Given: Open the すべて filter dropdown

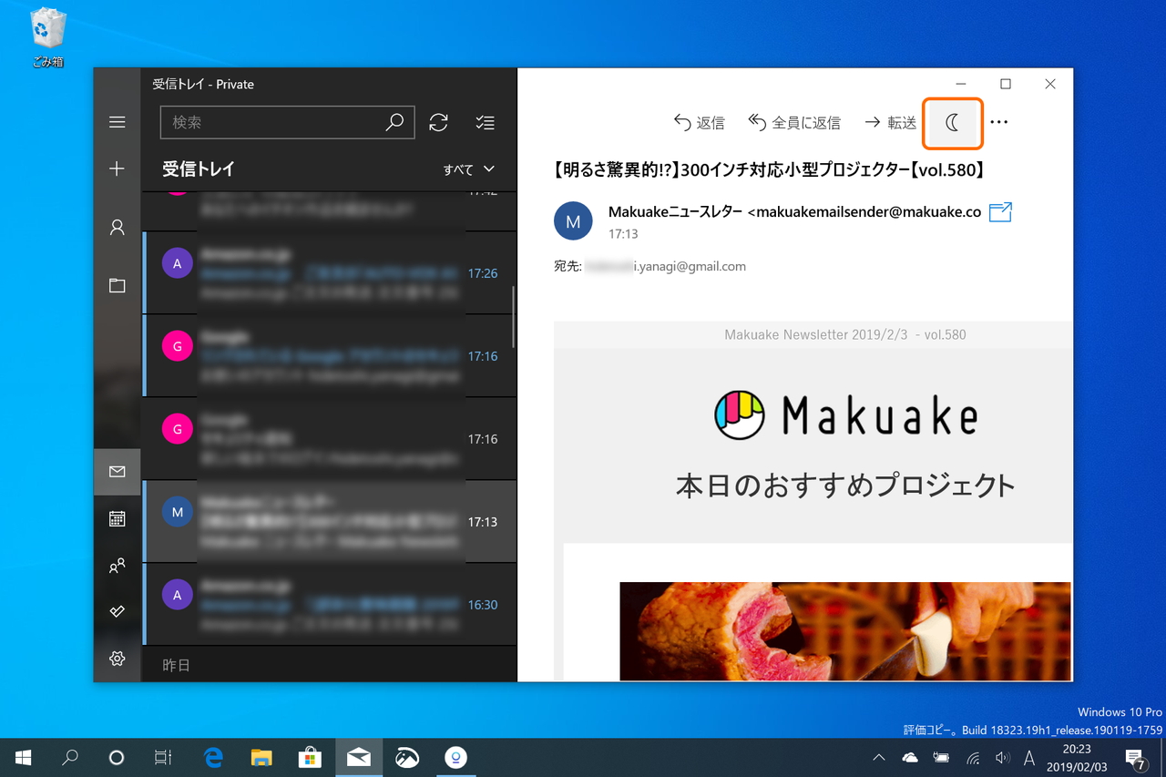Looking at the screenshot, I should (470, 169).
